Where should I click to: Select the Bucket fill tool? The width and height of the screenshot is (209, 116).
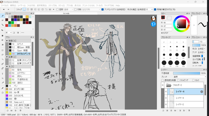(2, 40)
